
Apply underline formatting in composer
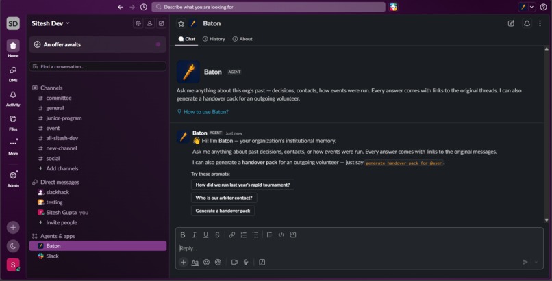point(205,235)
